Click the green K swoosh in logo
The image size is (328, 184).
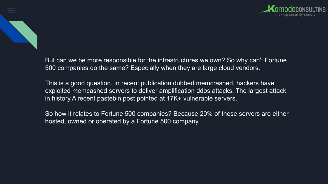[x=267, y=9]
